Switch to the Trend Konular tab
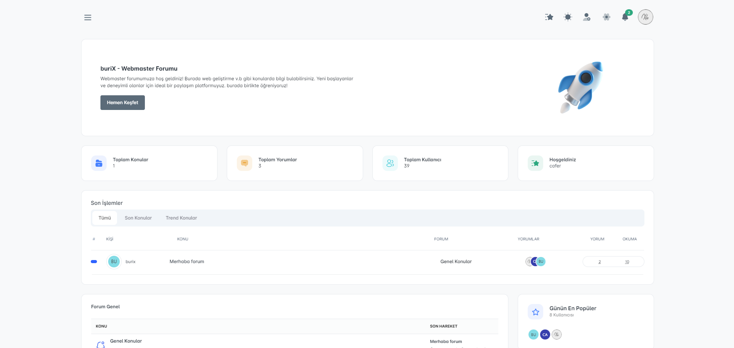Image resolution: width=734 pixels, height=348 pixels. coord(181,218)
